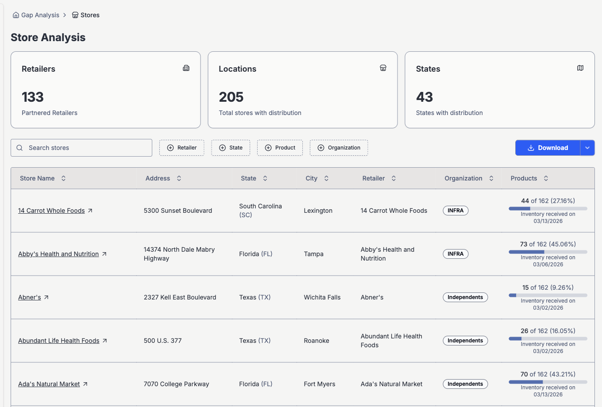
Task: Click the Search stores input field
Action: [x=81, y=148]
